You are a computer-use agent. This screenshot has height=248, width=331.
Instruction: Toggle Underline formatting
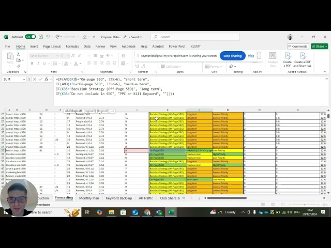44,64
